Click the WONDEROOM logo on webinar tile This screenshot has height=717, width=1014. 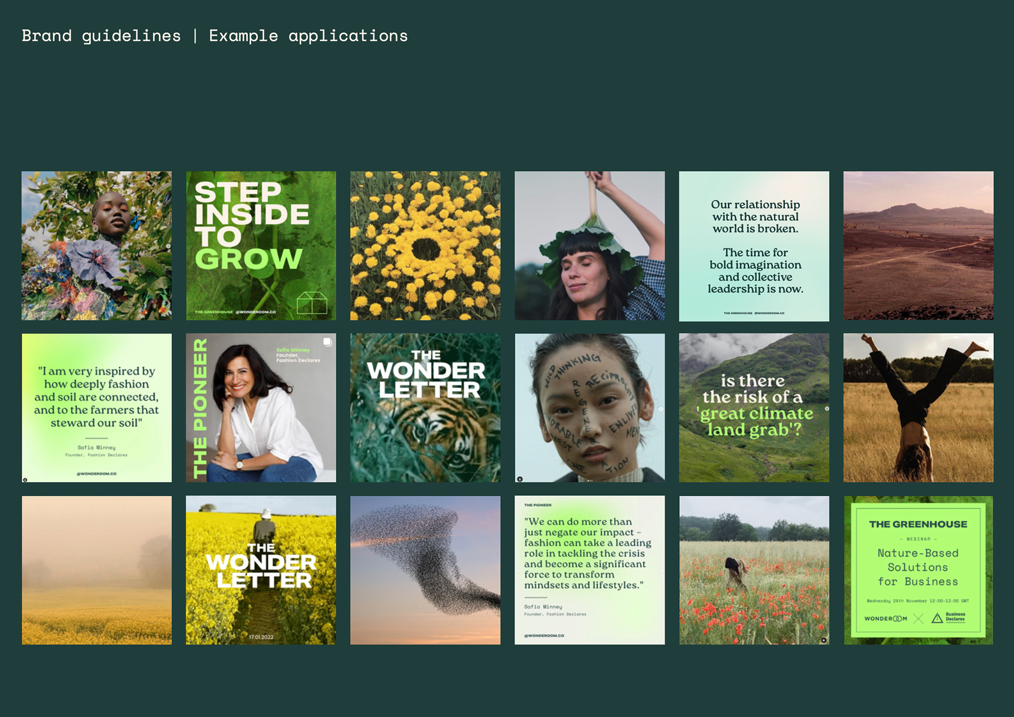pyautogui.click(x=886, y=618)
